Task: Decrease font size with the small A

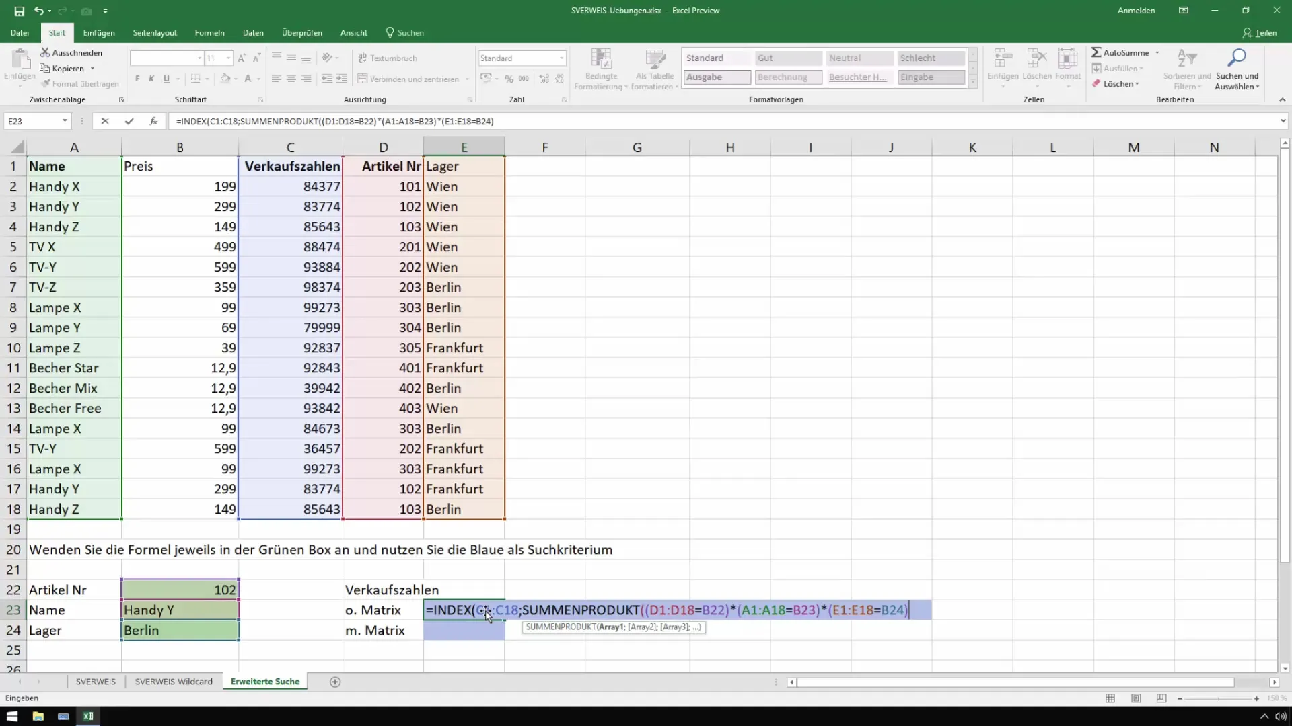Action: pos(257,58)
